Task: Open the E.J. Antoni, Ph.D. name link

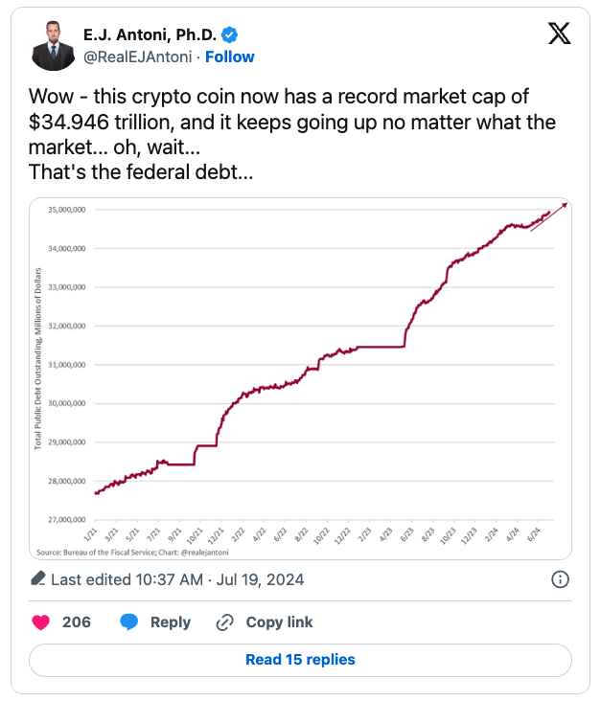Action: 150,35
